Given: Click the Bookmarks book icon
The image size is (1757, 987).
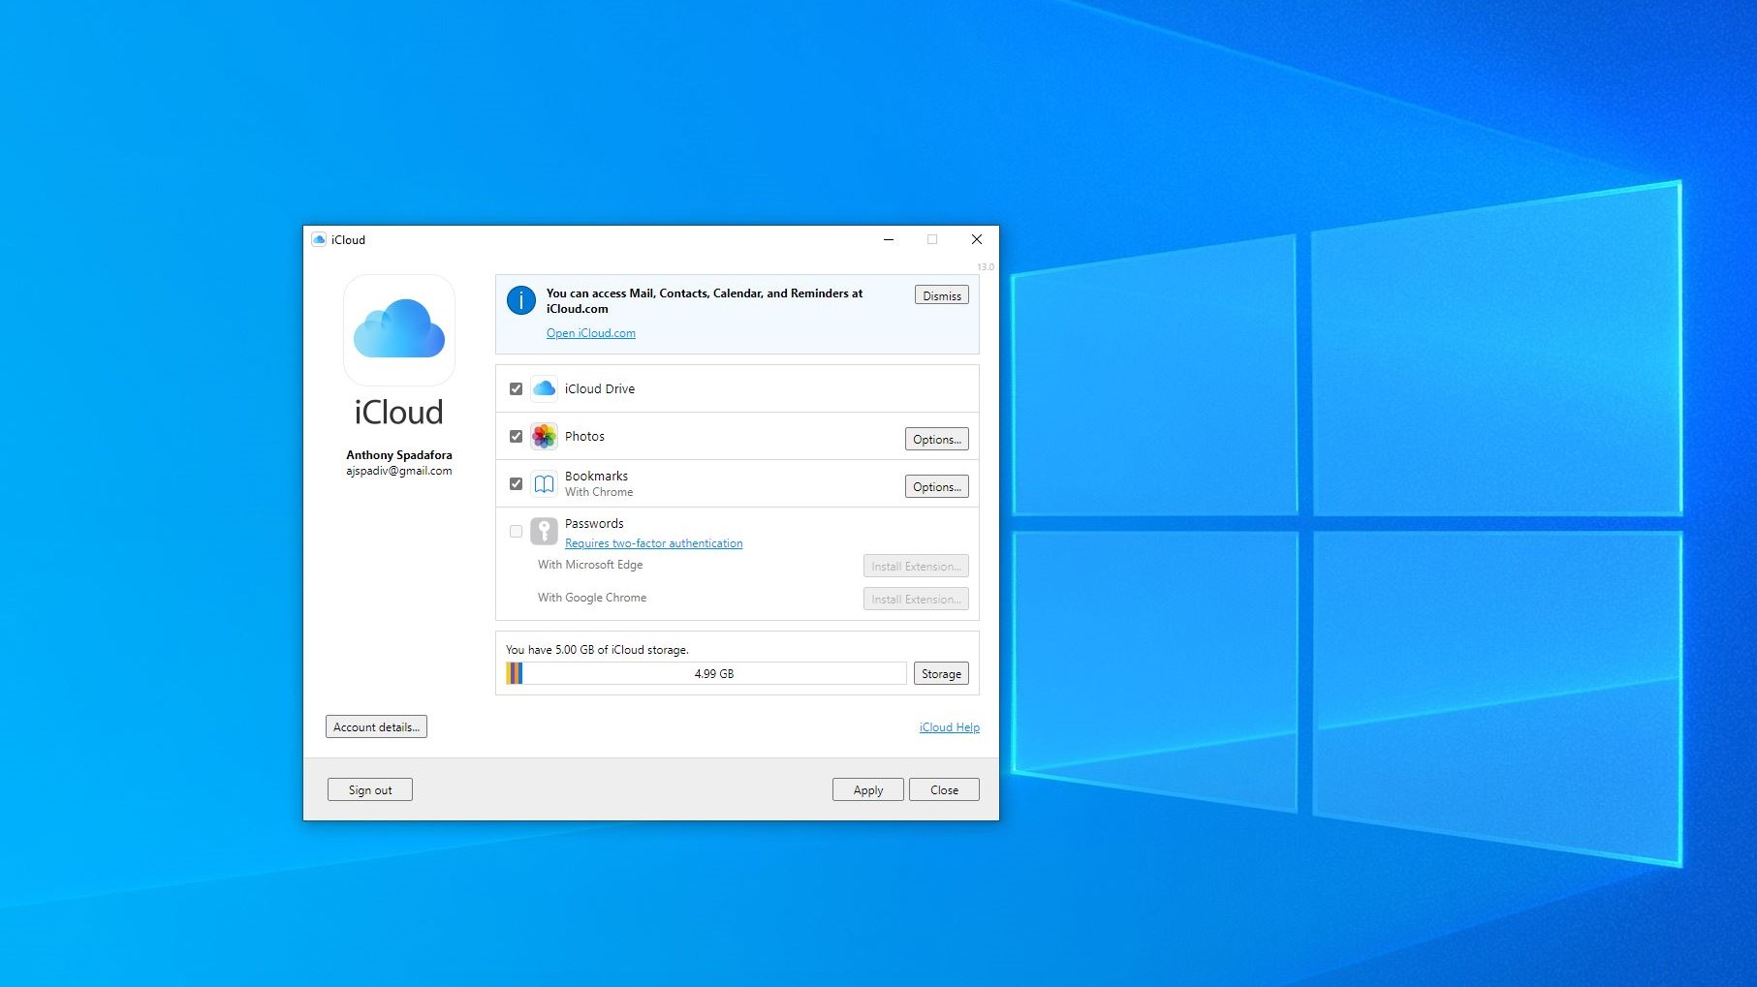Looking at the screenshot, I should coord(544,483).
